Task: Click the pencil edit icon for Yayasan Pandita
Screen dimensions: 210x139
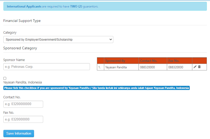Action: (195, 67)
